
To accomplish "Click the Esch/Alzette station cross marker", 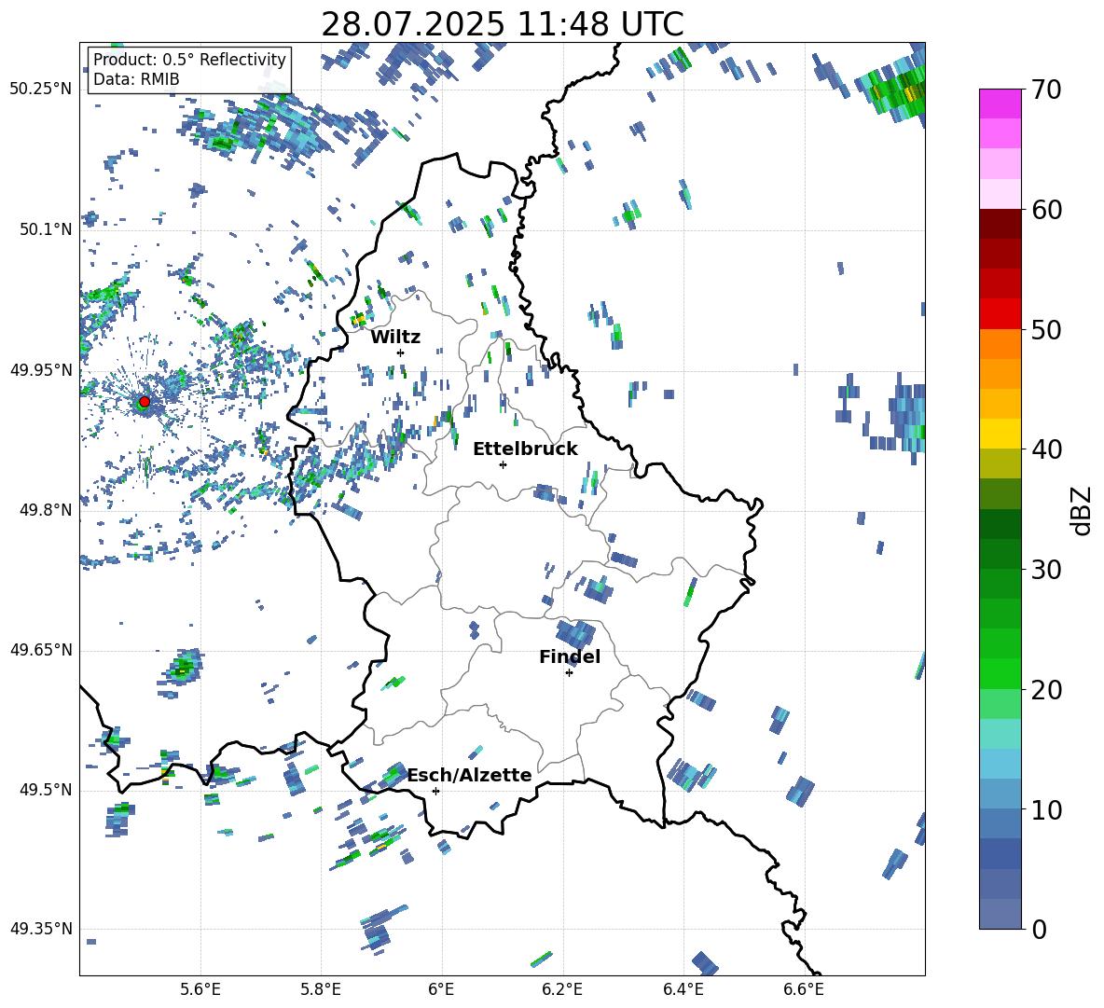I will pos(435,791).
